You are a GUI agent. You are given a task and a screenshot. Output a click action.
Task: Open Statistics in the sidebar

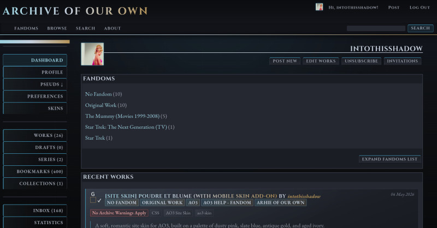click(x=35, y=223)
